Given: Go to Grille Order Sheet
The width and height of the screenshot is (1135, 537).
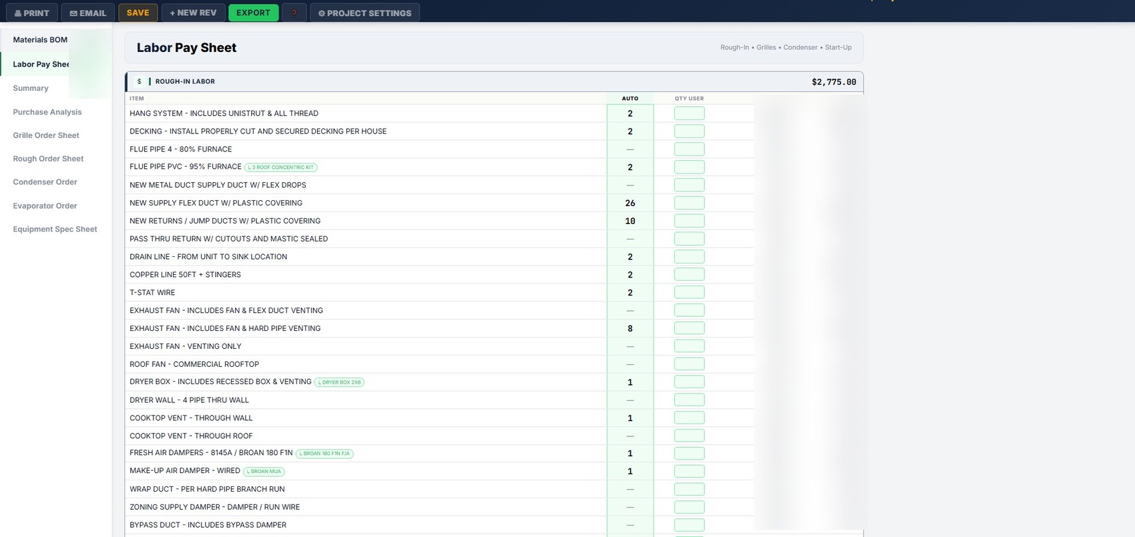Looking at the screenshot, I should (46, 135).
